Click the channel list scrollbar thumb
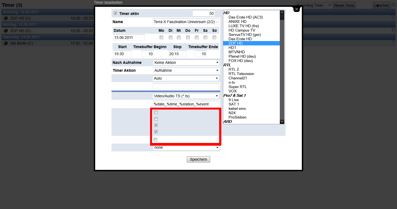 [x=282, y=17]
